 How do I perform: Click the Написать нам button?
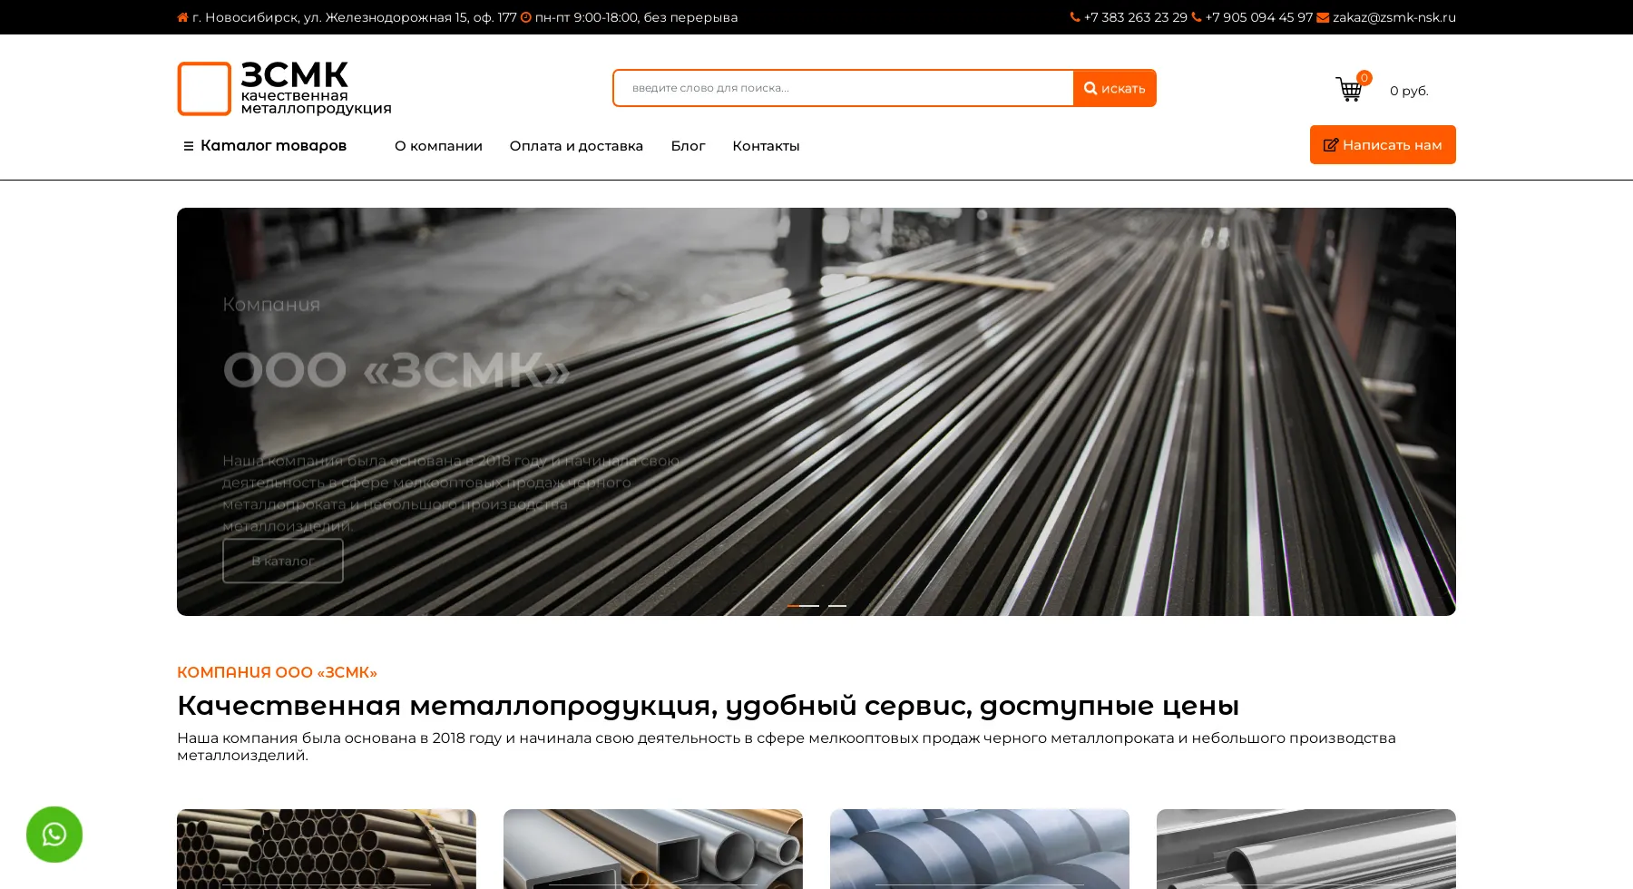pos(1383,145)
